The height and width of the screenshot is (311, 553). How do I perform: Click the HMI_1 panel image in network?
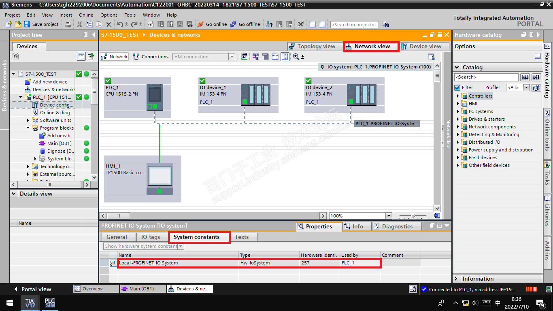point(160,179)
